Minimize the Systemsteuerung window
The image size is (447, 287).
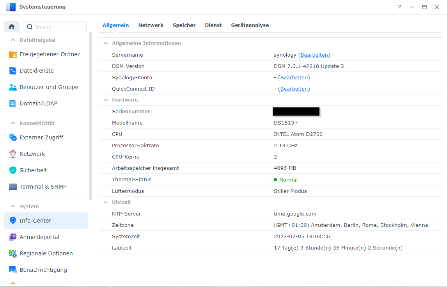(x=412, y=7)
